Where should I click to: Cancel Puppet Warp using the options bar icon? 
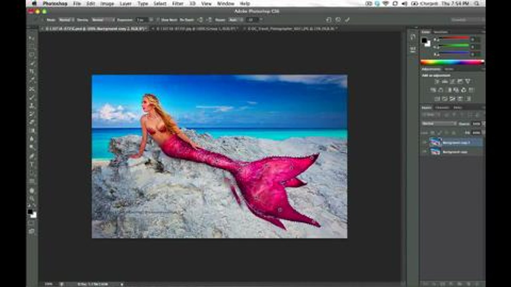point(338,20)
